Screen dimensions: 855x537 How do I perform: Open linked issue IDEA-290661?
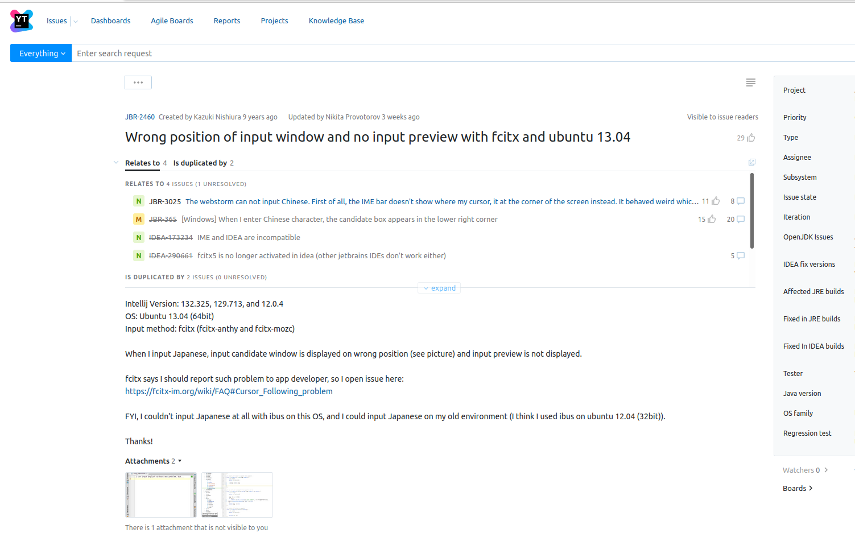171,255
